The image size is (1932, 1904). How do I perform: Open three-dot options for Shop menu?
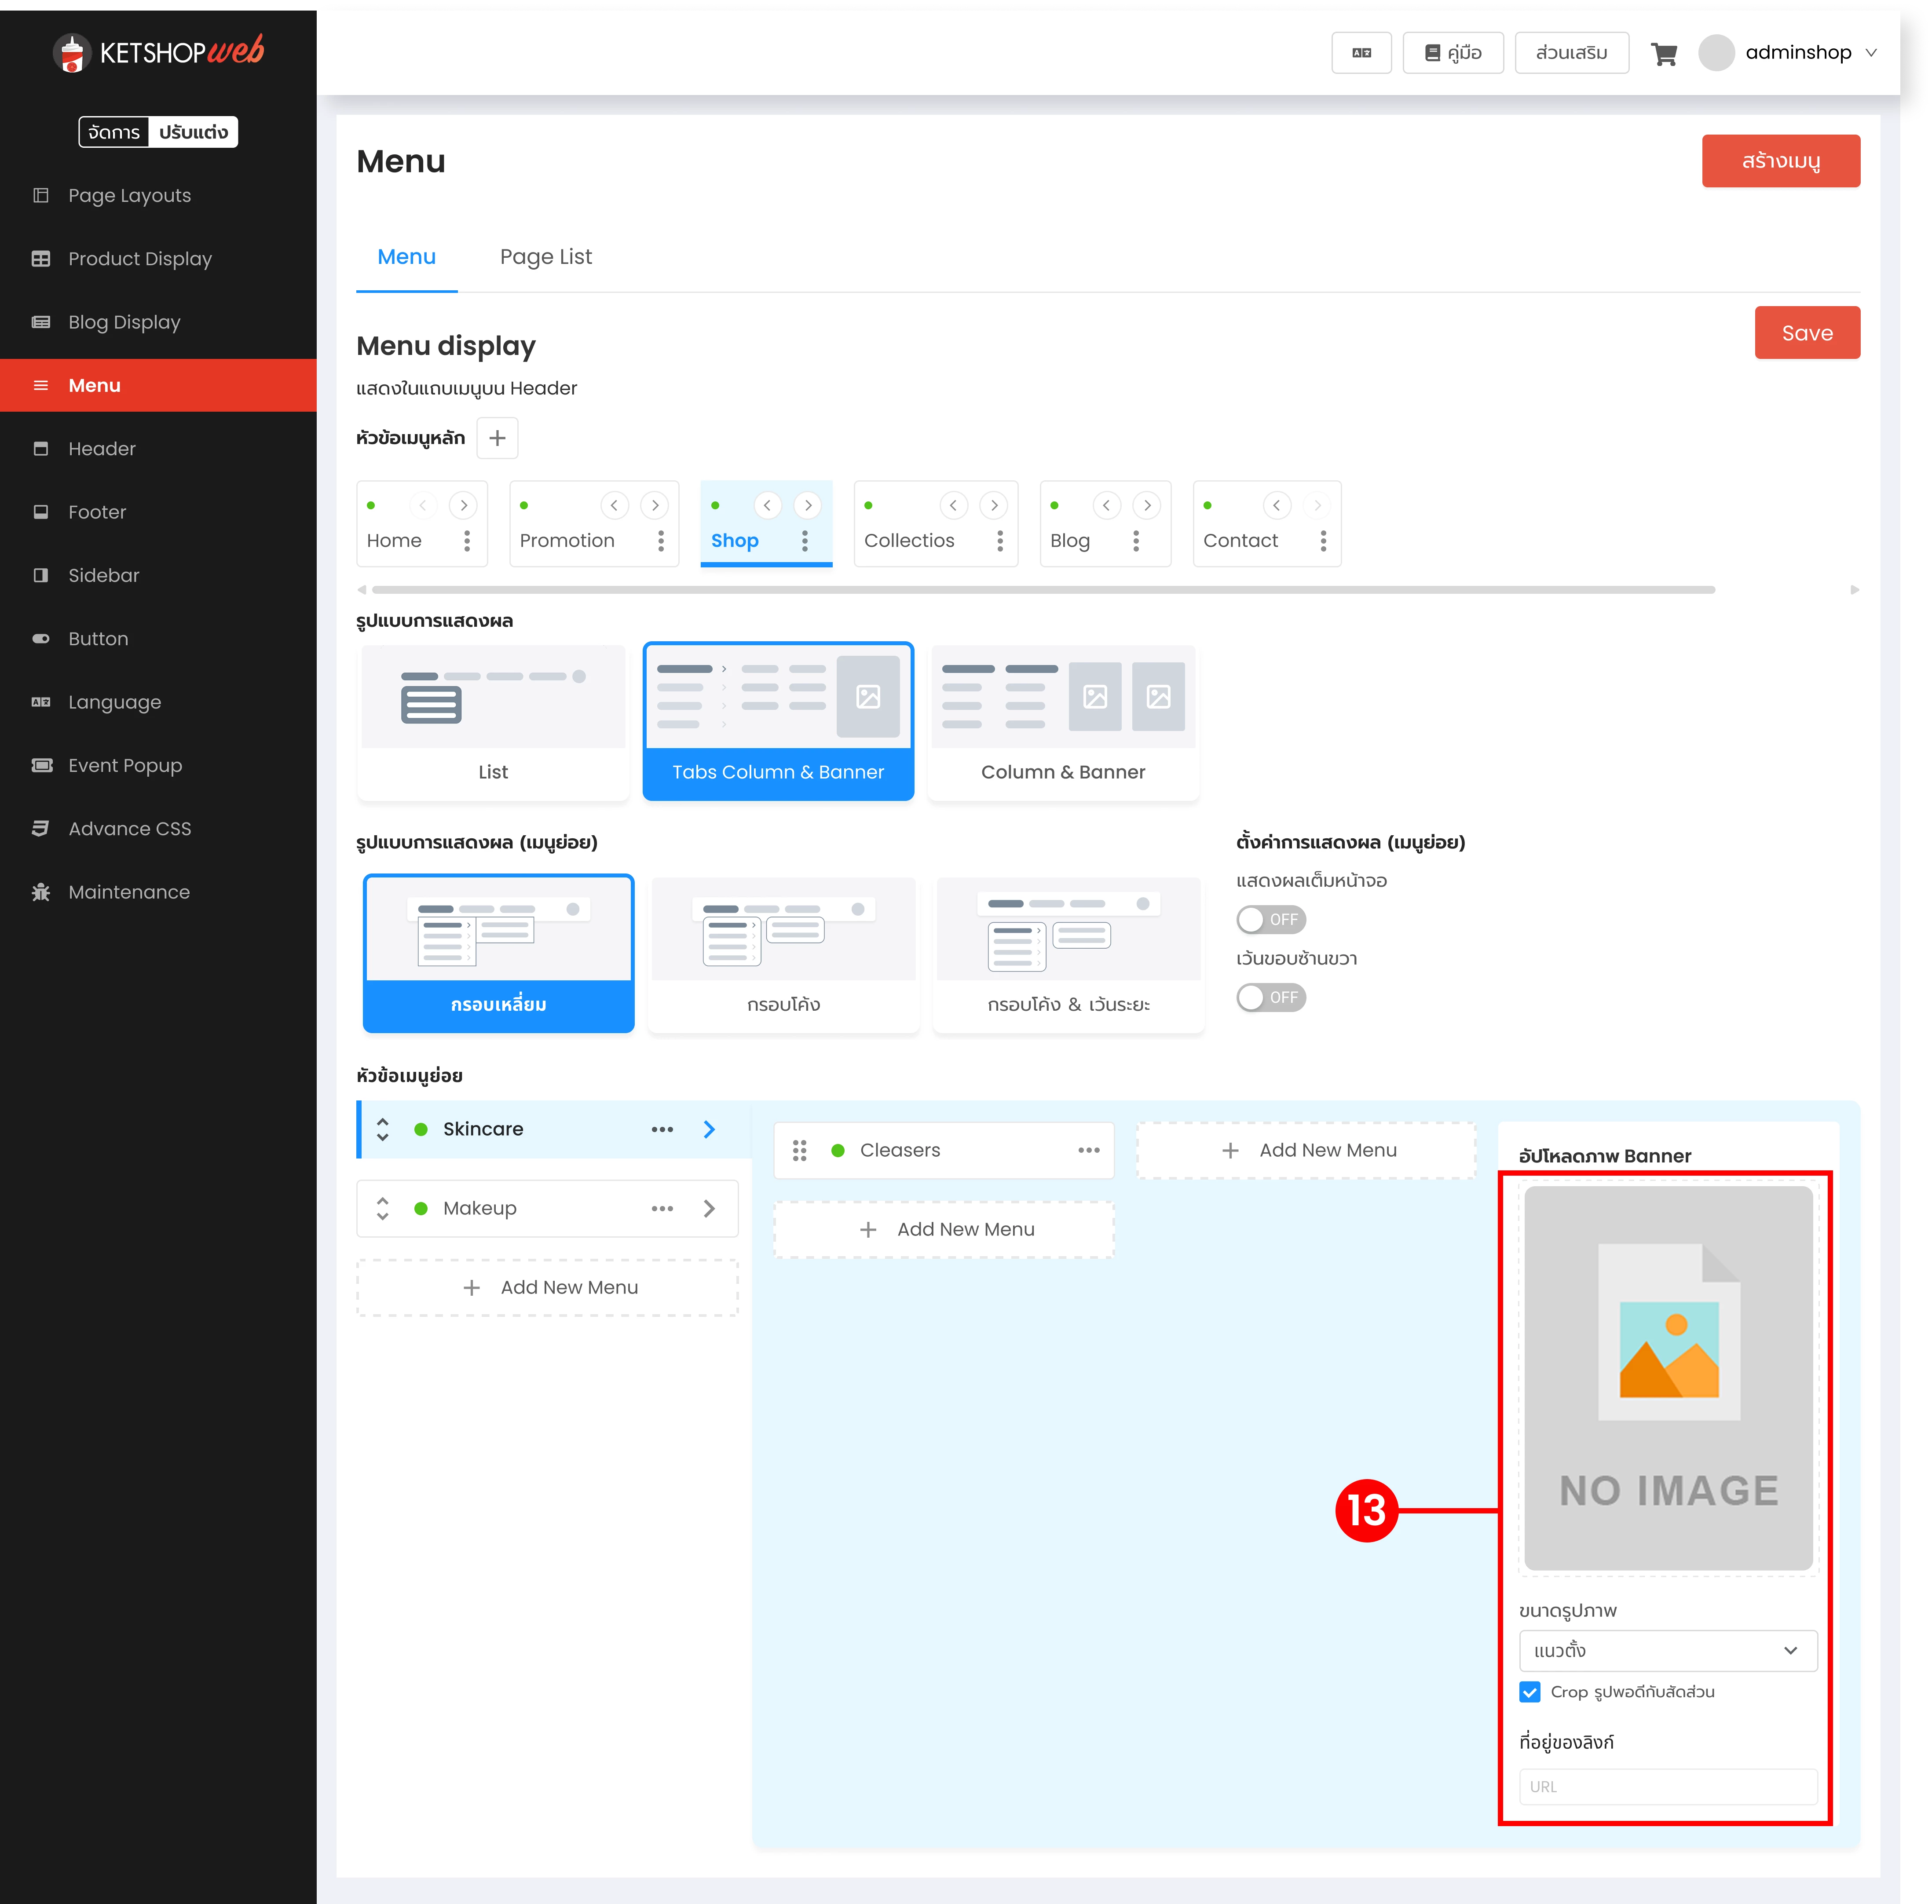(804, 541)
